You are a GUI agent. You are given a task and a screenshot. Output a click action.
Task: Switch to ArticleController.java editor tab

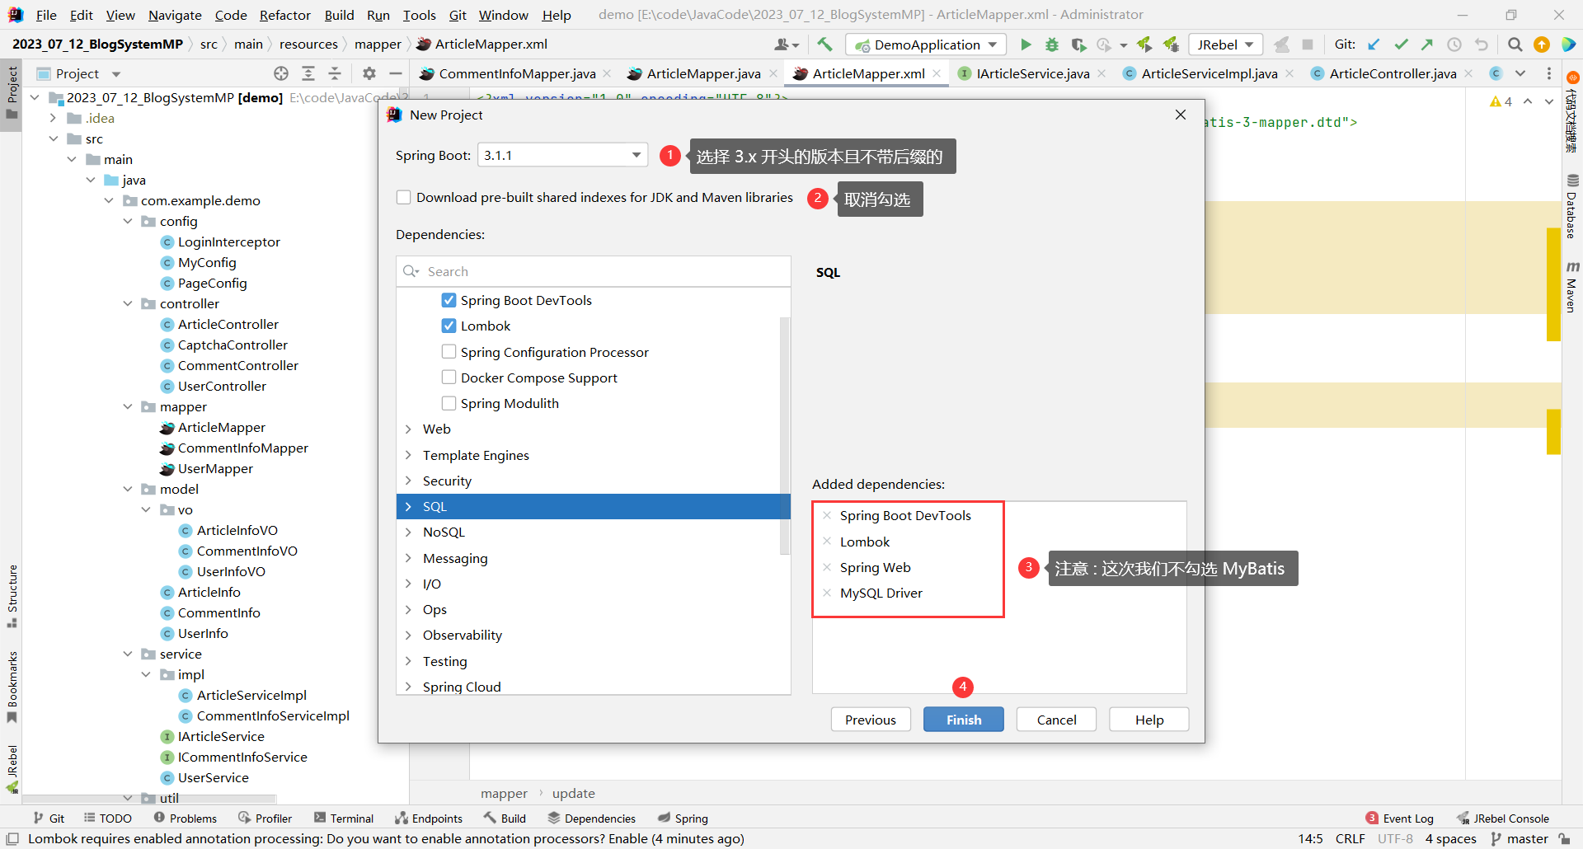1392,73
